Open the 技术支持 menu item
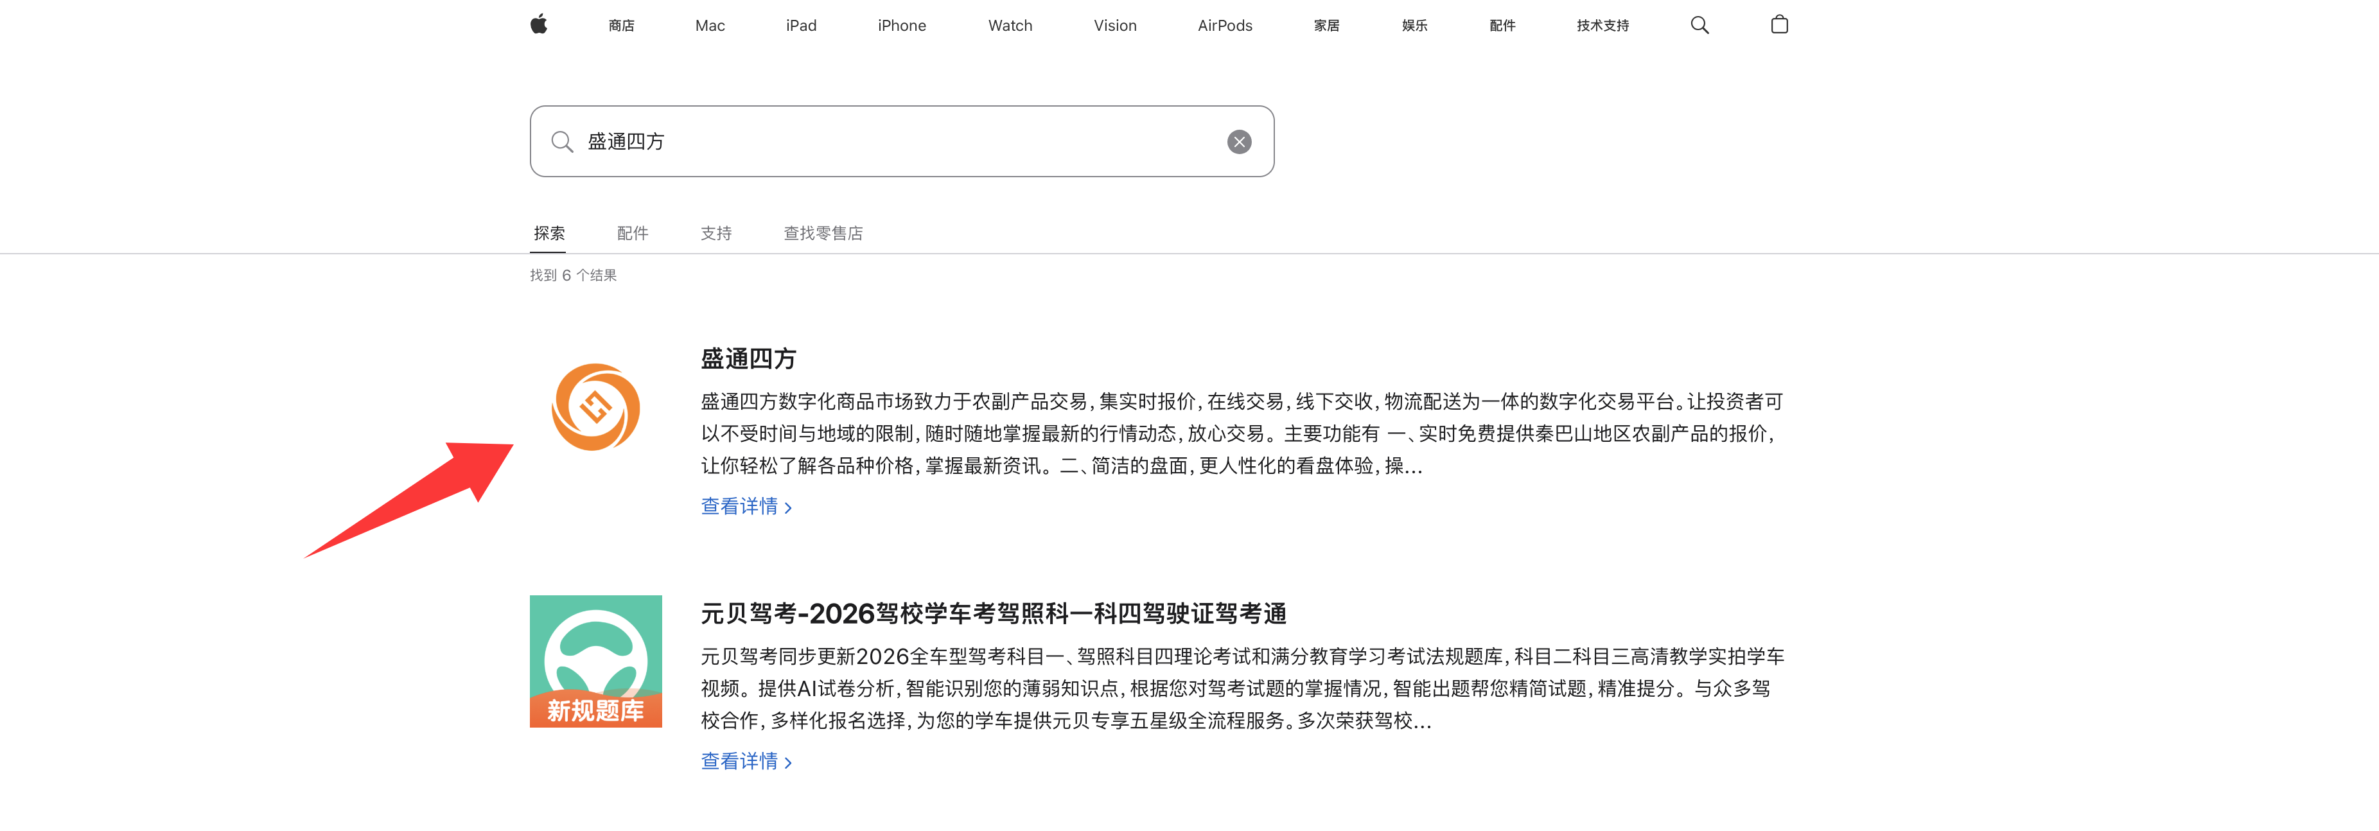Viewport: 2379px width, 831px height. [1602, 25]
